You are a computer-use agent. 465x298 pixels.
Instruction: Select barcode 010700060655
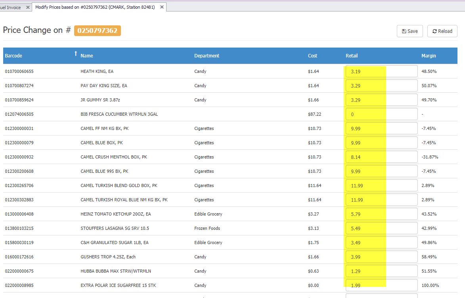[19, 71]
